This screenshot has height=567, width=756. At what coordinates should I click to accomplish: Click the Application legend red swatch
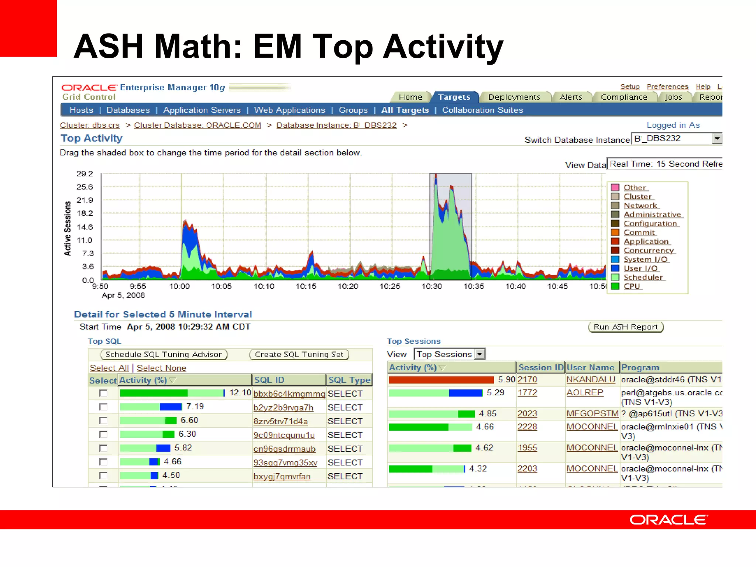(615, 241)
